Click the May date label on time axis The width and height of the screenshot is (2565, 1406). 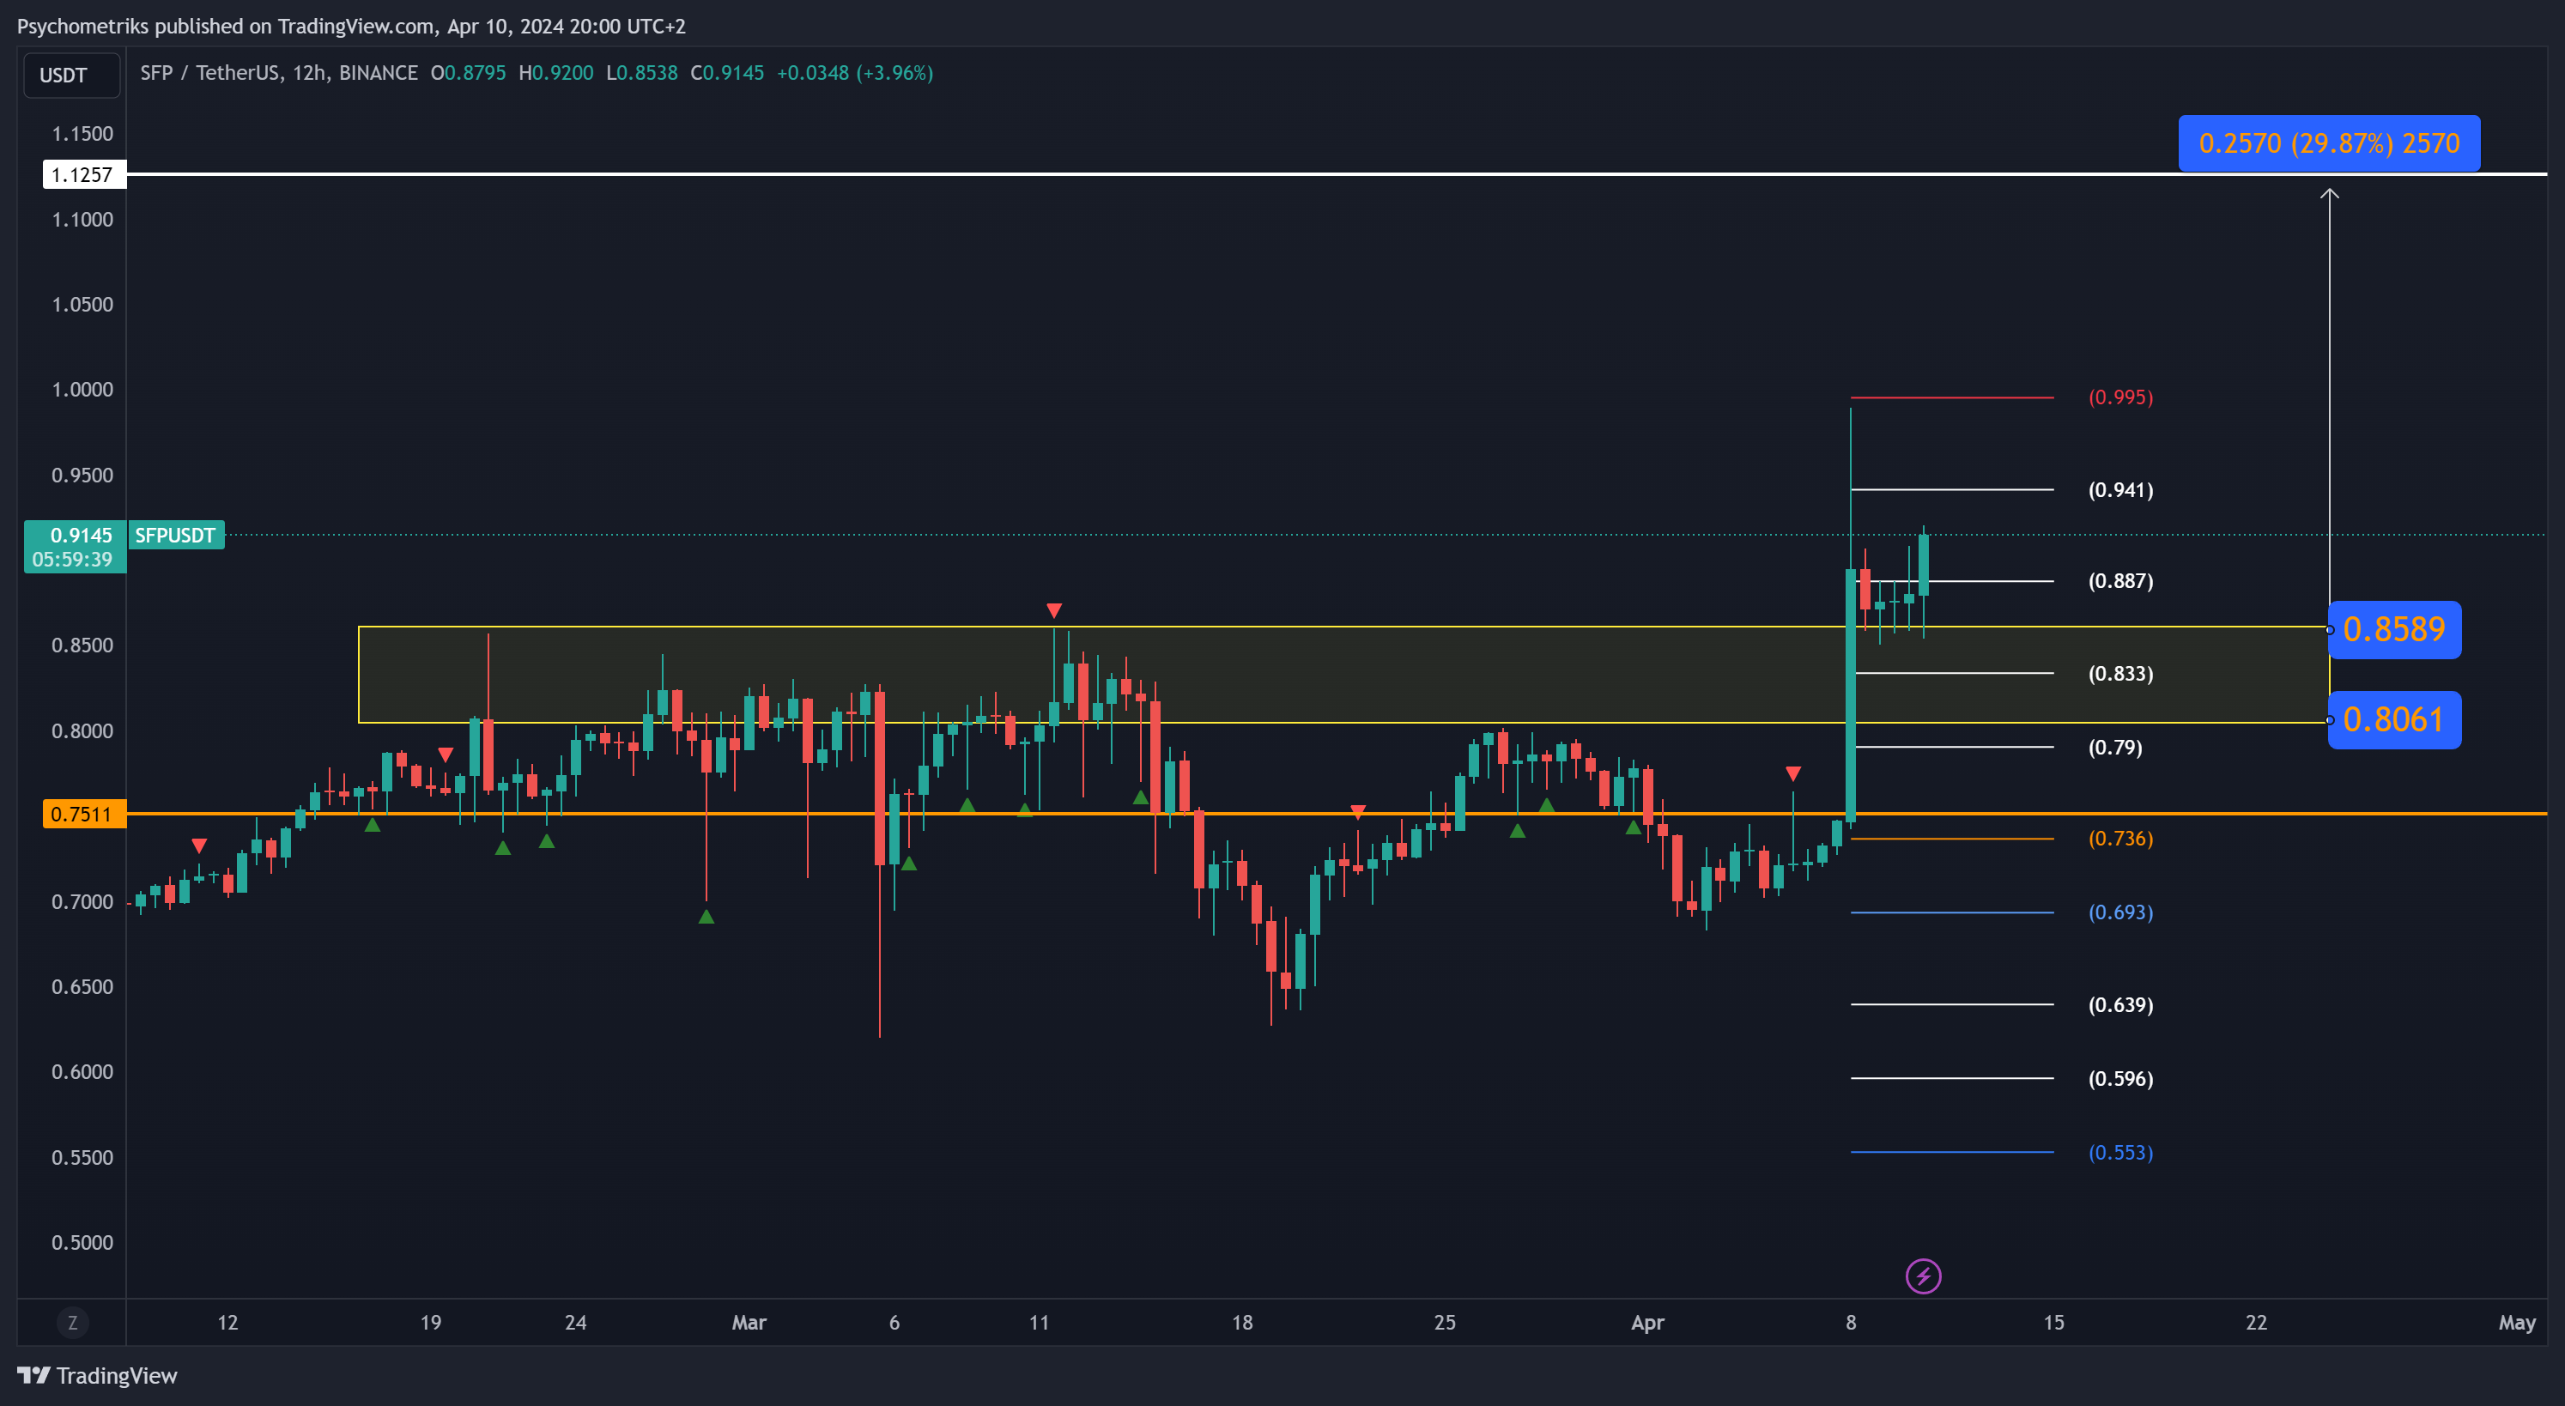(2516, 1323)
